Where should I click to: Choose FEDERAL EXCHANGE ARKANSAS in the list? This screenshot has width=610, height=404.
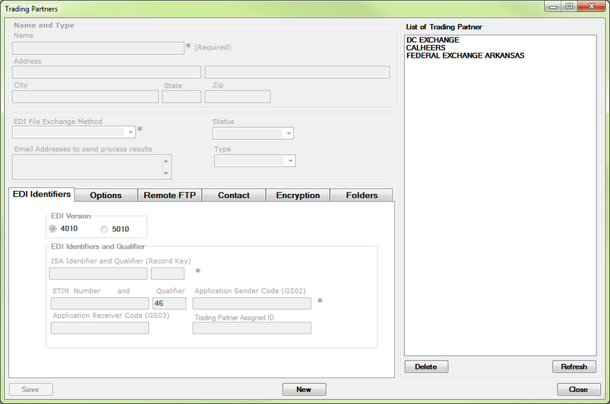[465, 56]
